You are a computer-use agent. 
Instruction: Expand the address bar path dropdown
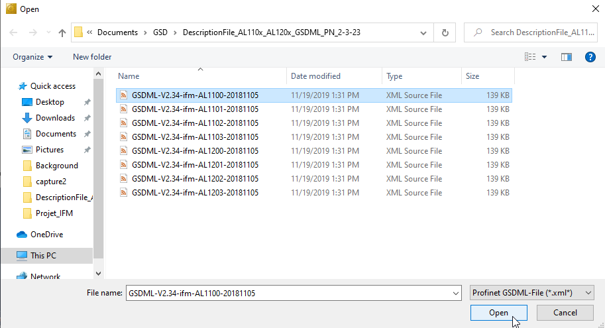point(423,32)
